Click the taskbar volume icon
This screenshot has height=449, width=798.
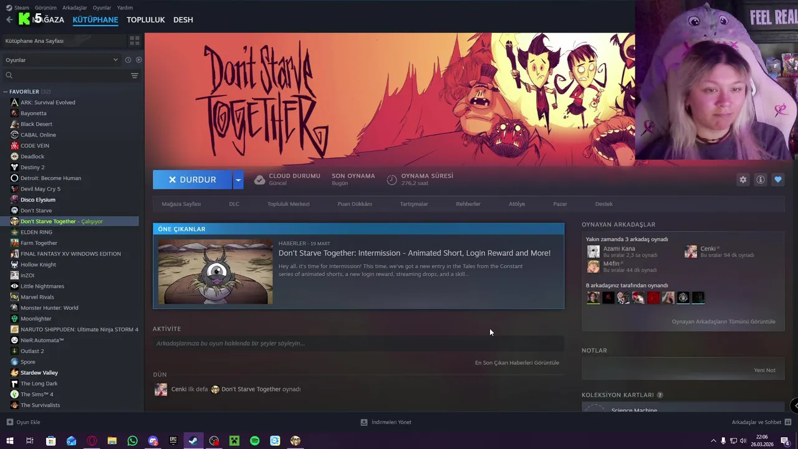(x=743, y=441)
